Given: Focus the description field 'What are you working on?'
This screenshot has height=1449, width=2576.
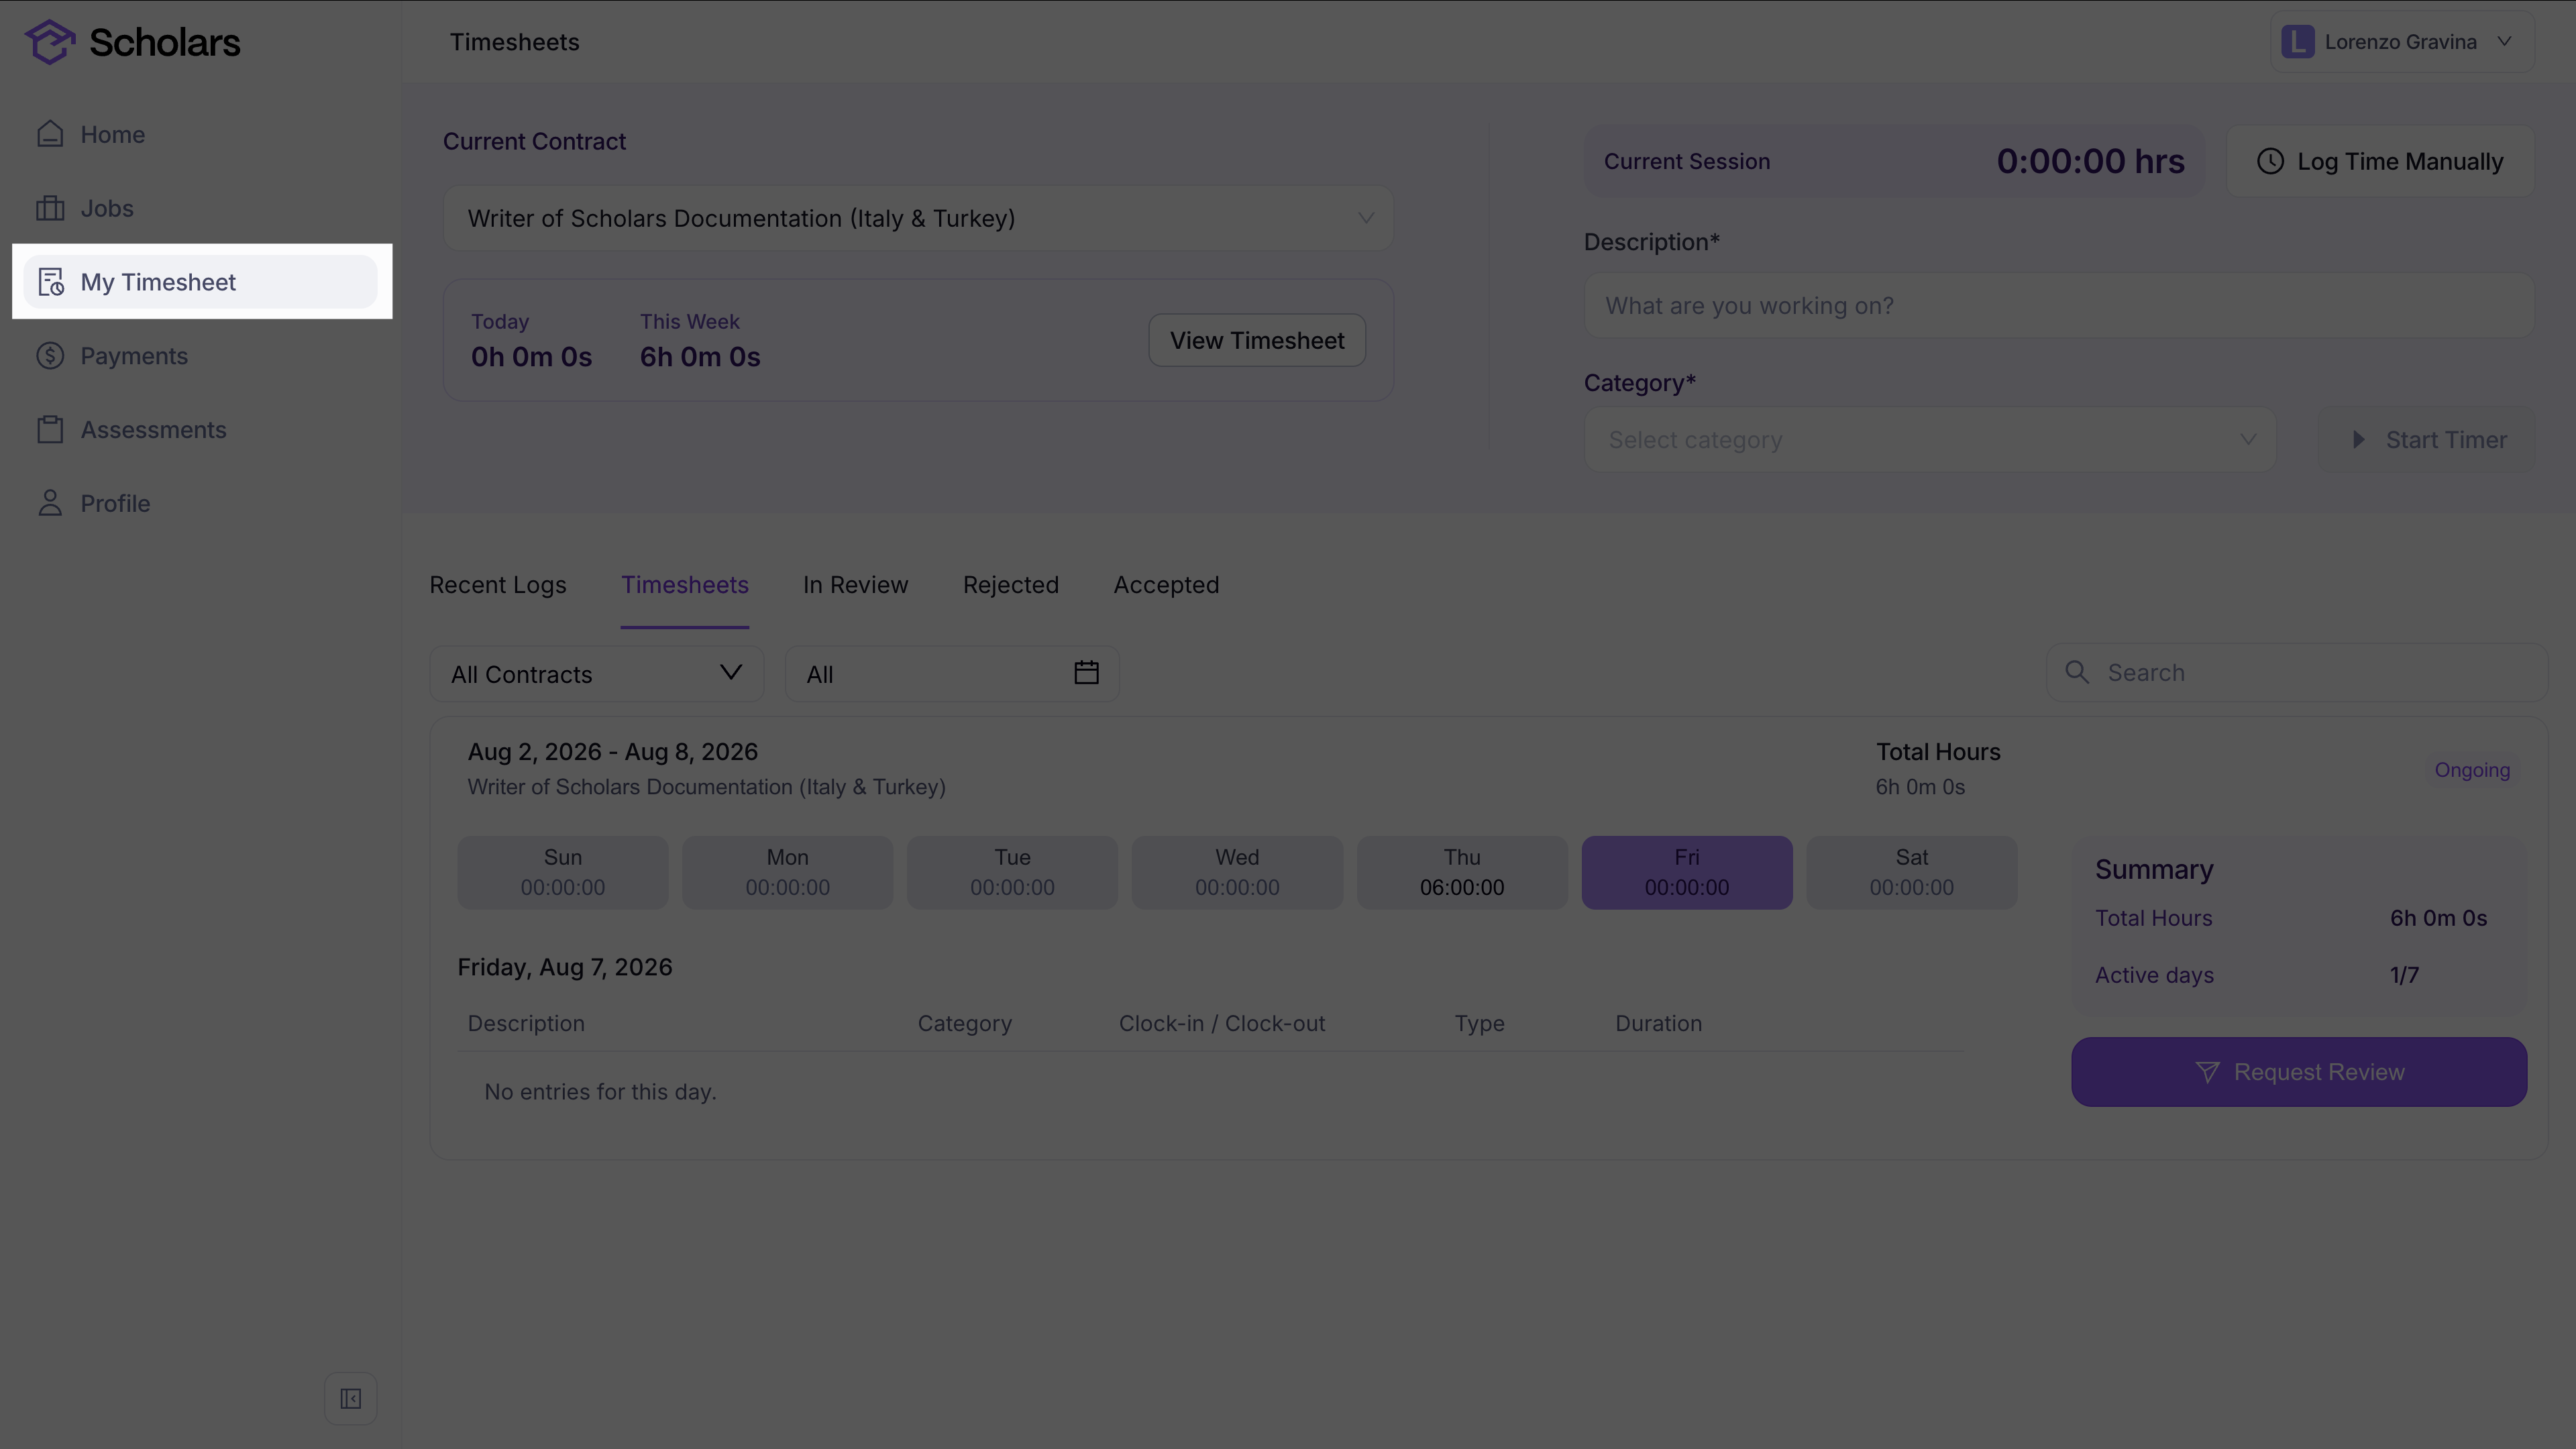Looking at the screenshot, I should point(2059,306).
